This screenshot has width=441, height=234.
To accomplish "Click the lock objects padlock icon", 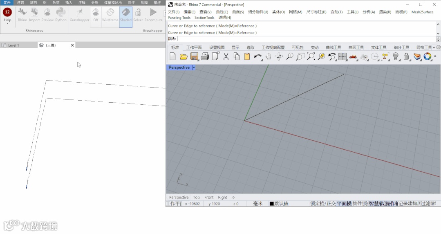I will (x=406, y=56).
